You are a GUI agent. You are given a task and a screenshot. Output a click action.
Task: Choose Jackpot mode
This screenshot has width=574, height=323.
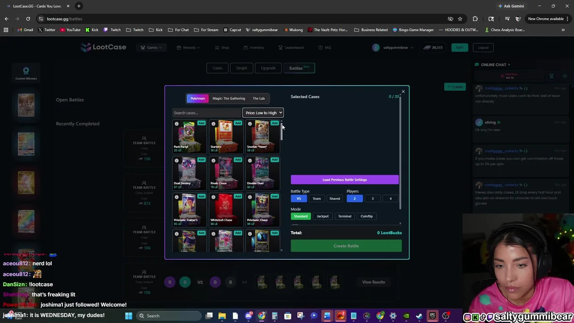[x=323, y=216]
